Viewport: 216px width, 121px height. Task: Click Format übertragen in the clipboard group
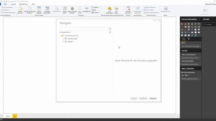tap(8, 12)
